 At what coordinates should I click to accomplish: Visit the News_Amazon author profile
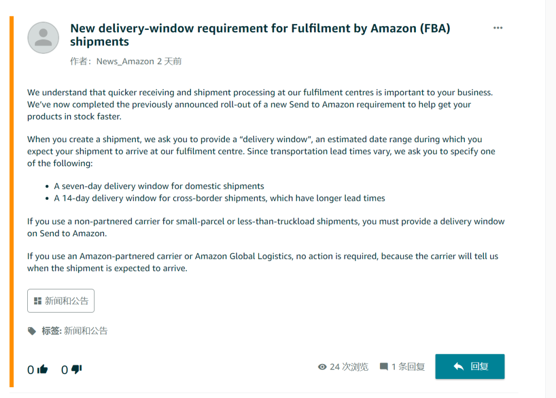(x=125, y=61)
